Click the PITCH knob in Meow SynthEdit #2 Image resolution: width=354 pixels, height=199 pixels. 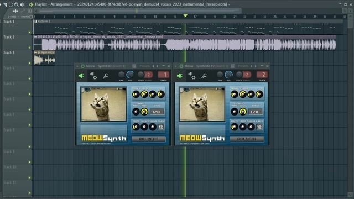point(240,75)
